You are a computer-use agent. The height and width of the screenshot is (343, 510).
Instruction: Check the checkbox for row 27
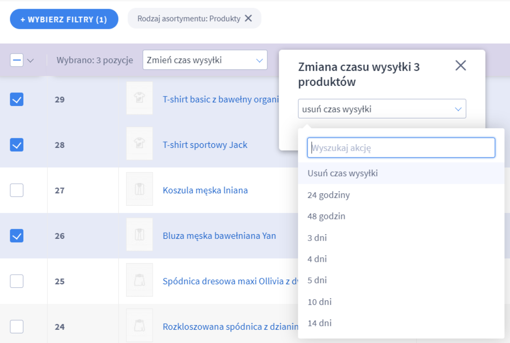click(17, 190)
